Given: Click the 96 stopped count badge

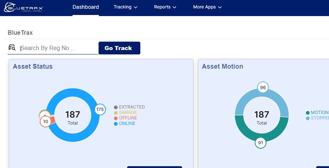Looking at the screenshot, I should (x=263, y=88).
